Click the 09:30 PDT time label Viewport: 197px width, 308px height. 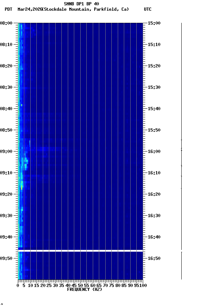click(x=6, y=216)
